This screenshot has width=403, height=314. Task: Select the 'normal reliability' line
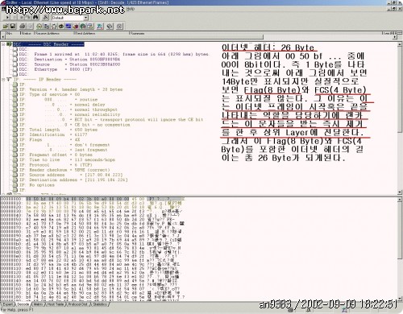pyautogui.click(x=70, y=114)
